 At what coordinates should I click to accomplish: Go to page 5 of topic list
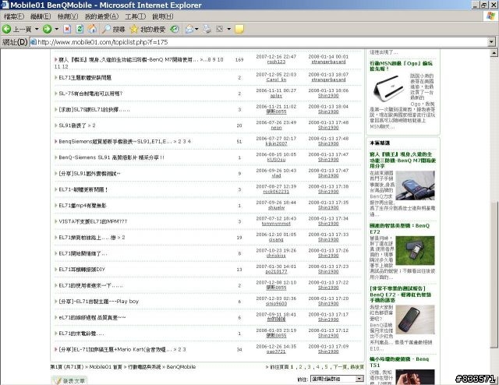[326, 367]
